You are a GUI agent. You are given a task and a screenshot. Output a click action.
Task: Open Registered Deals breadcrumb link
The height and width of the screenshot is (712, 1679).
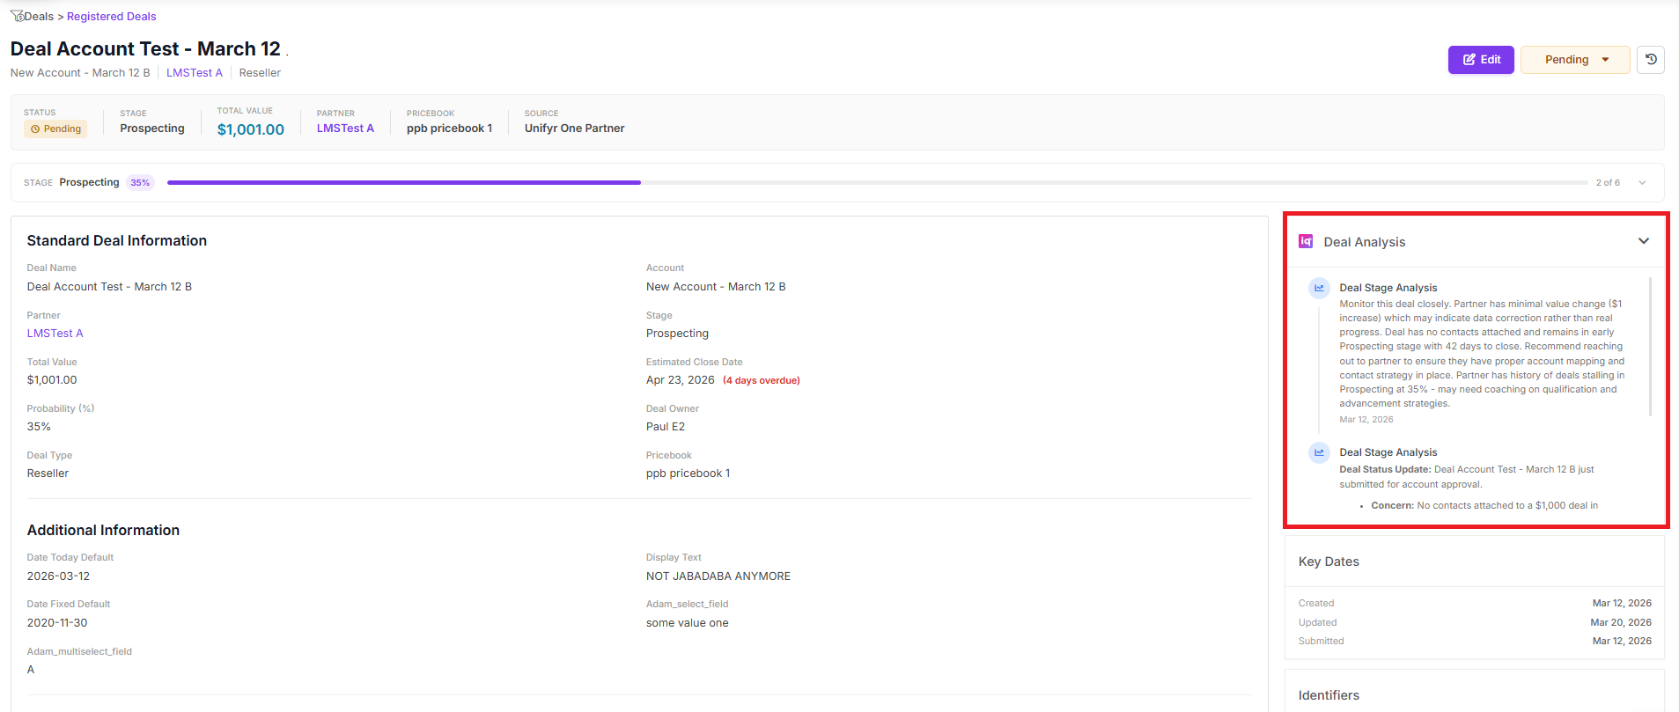[112, 17]
